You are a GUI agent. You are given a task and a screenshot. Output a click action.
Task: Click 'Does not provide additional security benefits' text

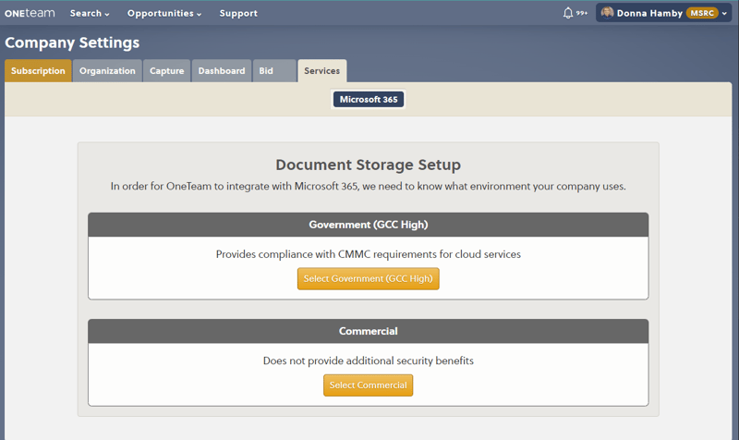pos(368,361)
